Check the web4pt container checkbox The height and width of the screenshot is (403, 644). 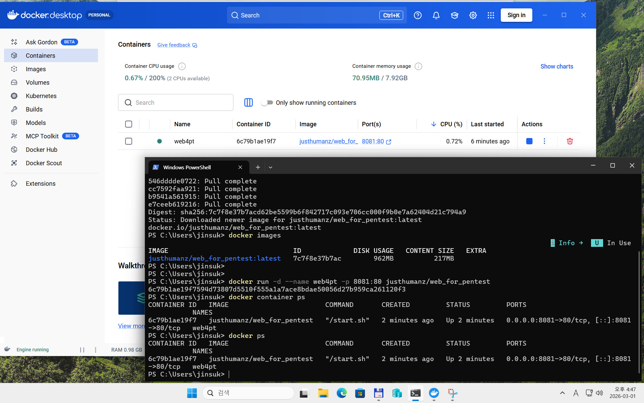(128, 141)
